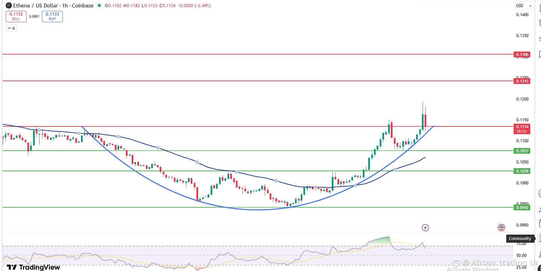Select the 0.1077 green price label
Viewport: 541px width, 271px height.
pyautogui.click(x=522, y=151)
